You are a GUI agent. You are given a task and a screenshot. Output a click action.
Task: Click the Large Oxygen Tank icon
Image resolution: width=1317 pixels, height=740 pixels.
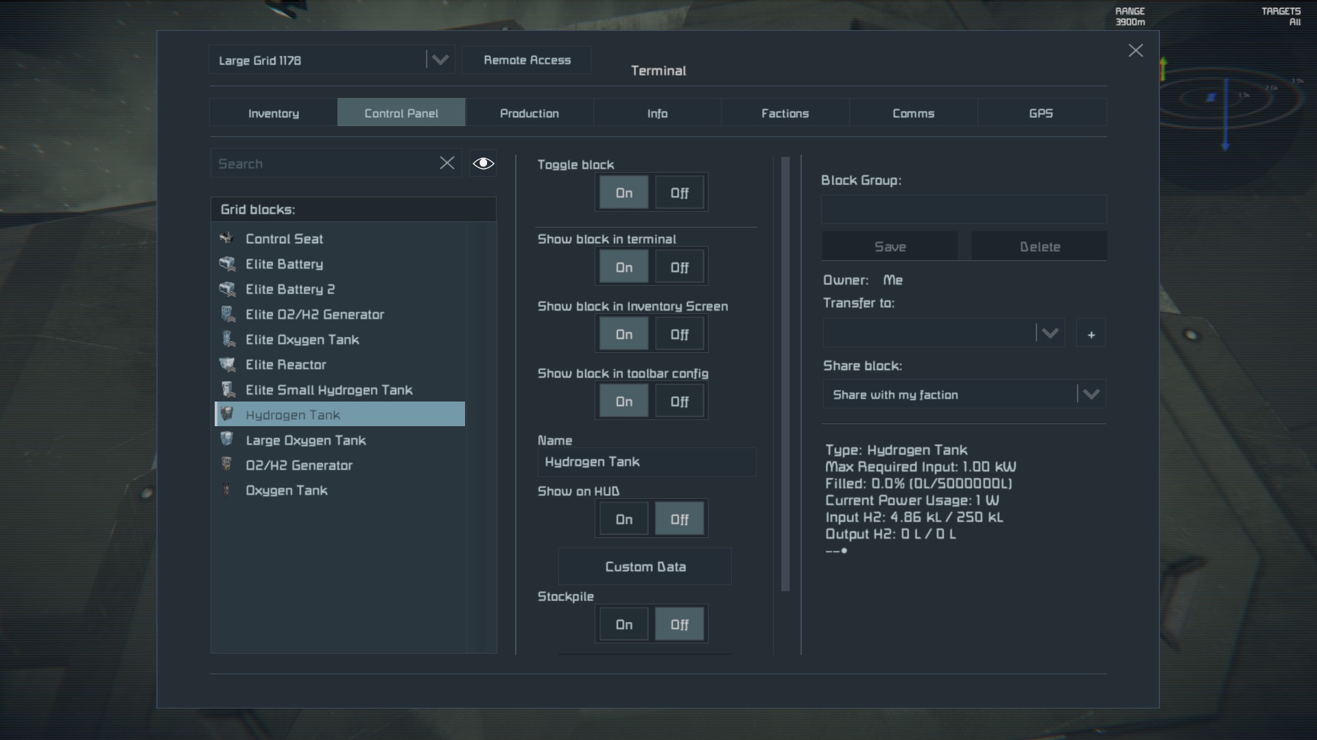click(x=226, y=440)
